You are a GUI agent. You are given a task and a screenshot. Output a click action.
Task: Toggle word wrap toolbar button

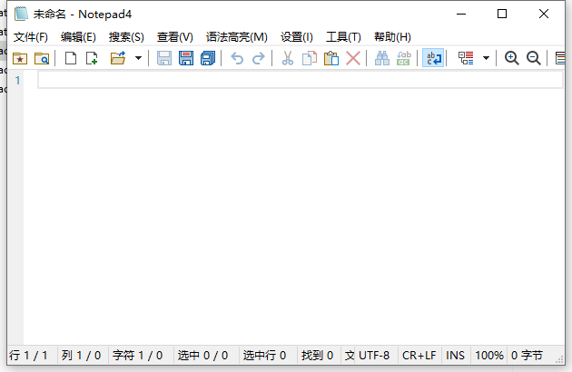(x=433, y=58)
